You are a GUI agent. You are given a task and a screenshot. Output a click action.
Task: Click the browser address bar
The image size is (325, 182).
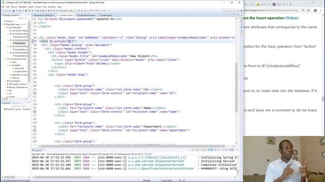[272, 10]
